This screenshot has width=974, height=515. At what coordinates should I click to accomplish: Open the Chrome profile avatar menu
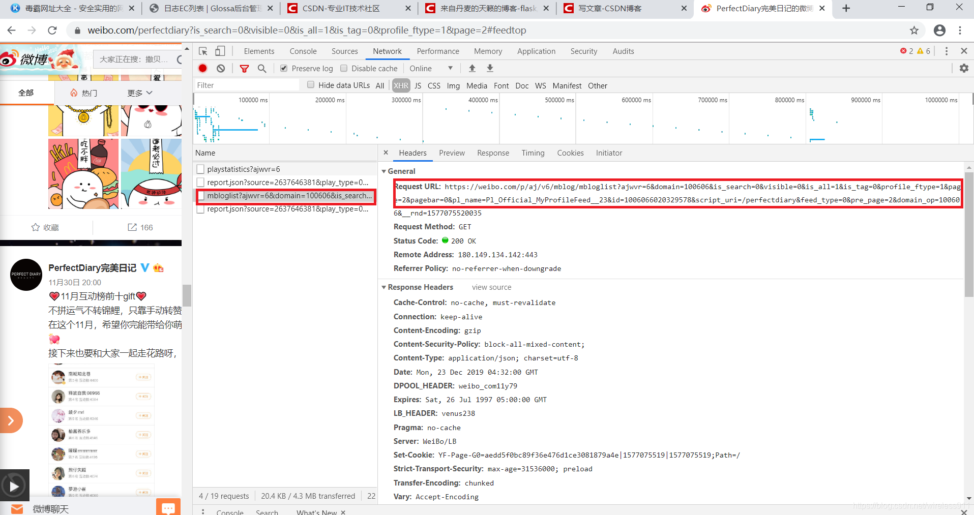tap(939, 31)
